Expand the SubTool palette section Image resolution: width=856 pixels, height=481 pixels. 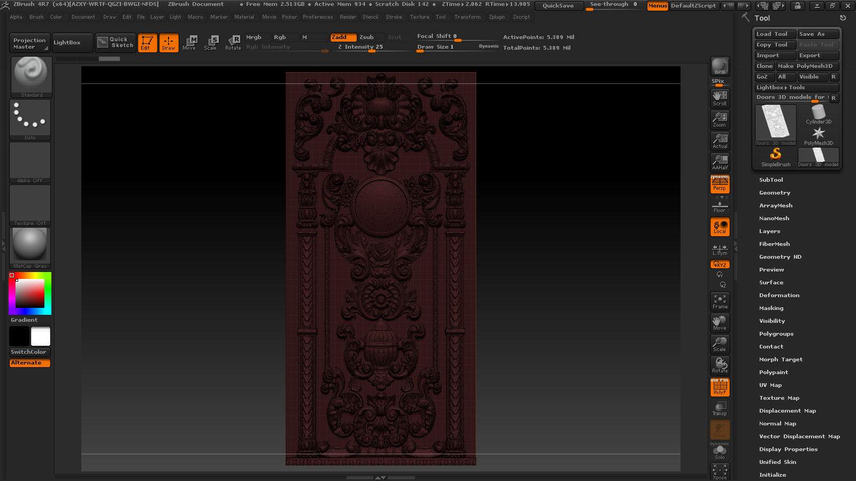pyautogui.click(x=771, y=180)
